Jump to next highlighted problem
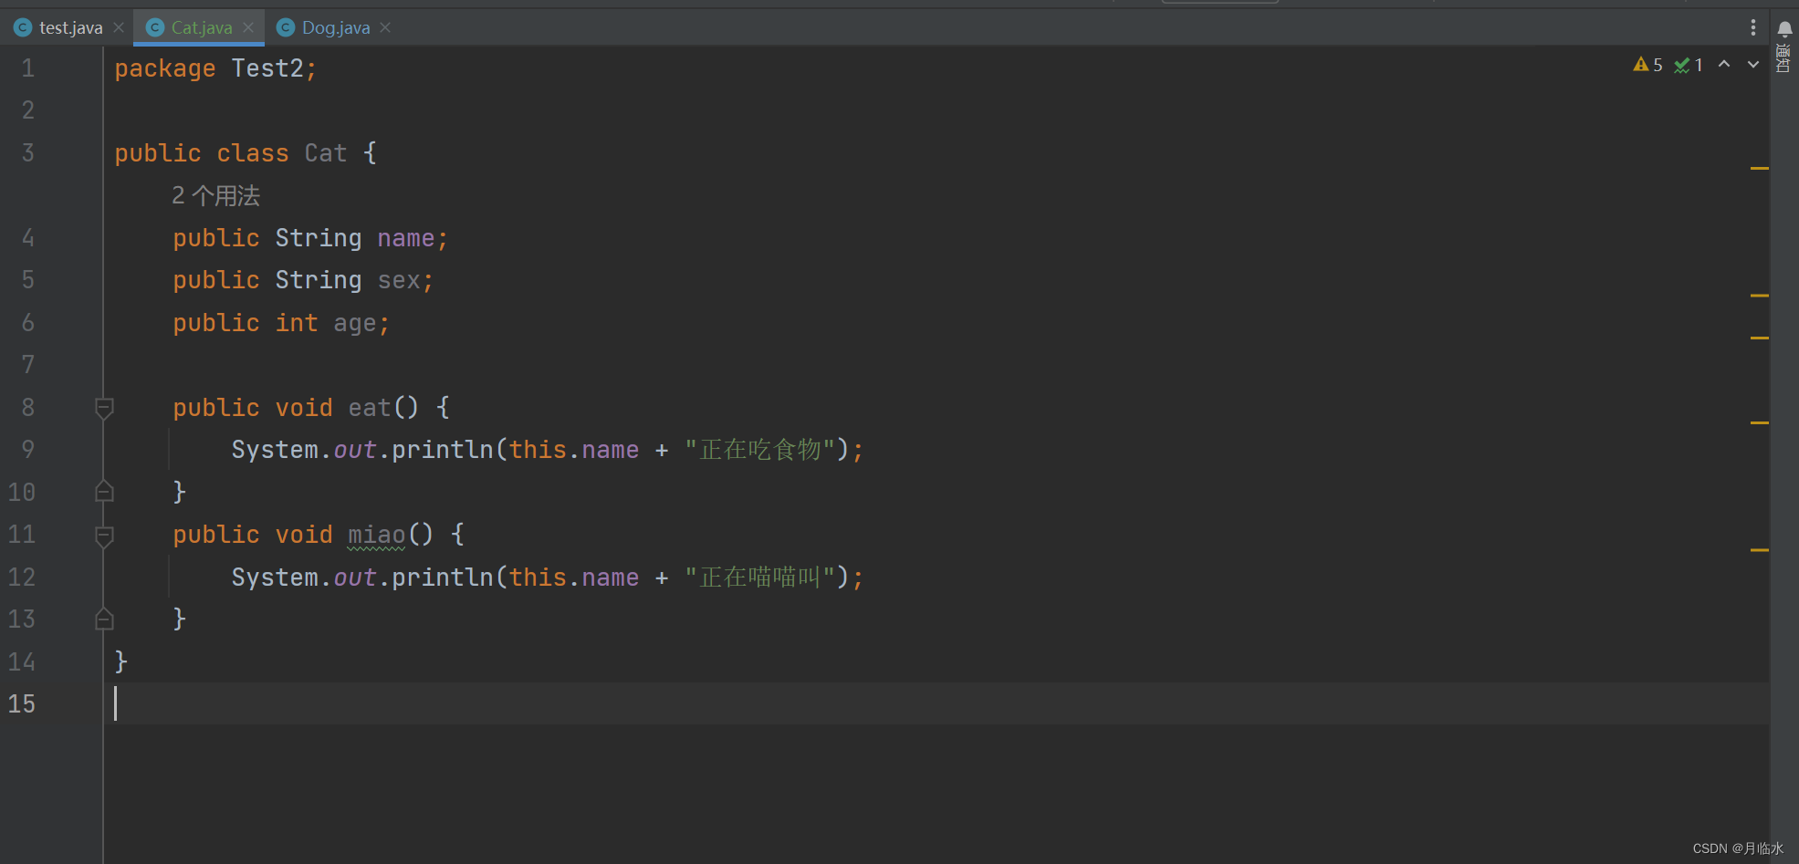The height and width of the screenshot is (864, 1799). (x=1753, y=64)
